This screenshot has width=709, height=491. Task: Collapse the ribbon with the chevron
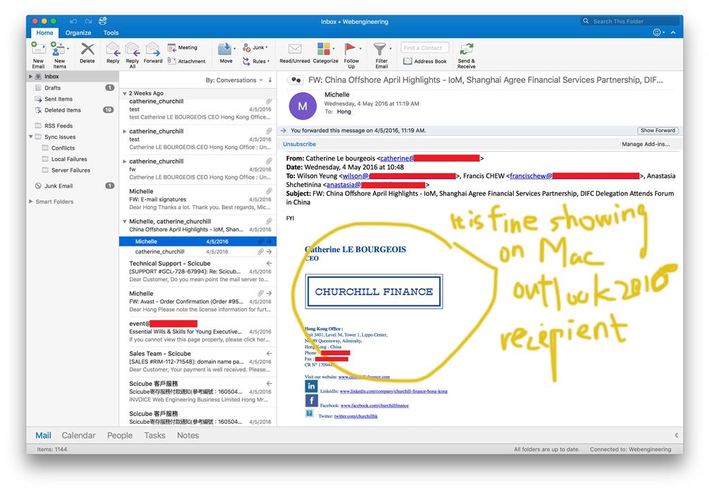click(x=673, y=33)
